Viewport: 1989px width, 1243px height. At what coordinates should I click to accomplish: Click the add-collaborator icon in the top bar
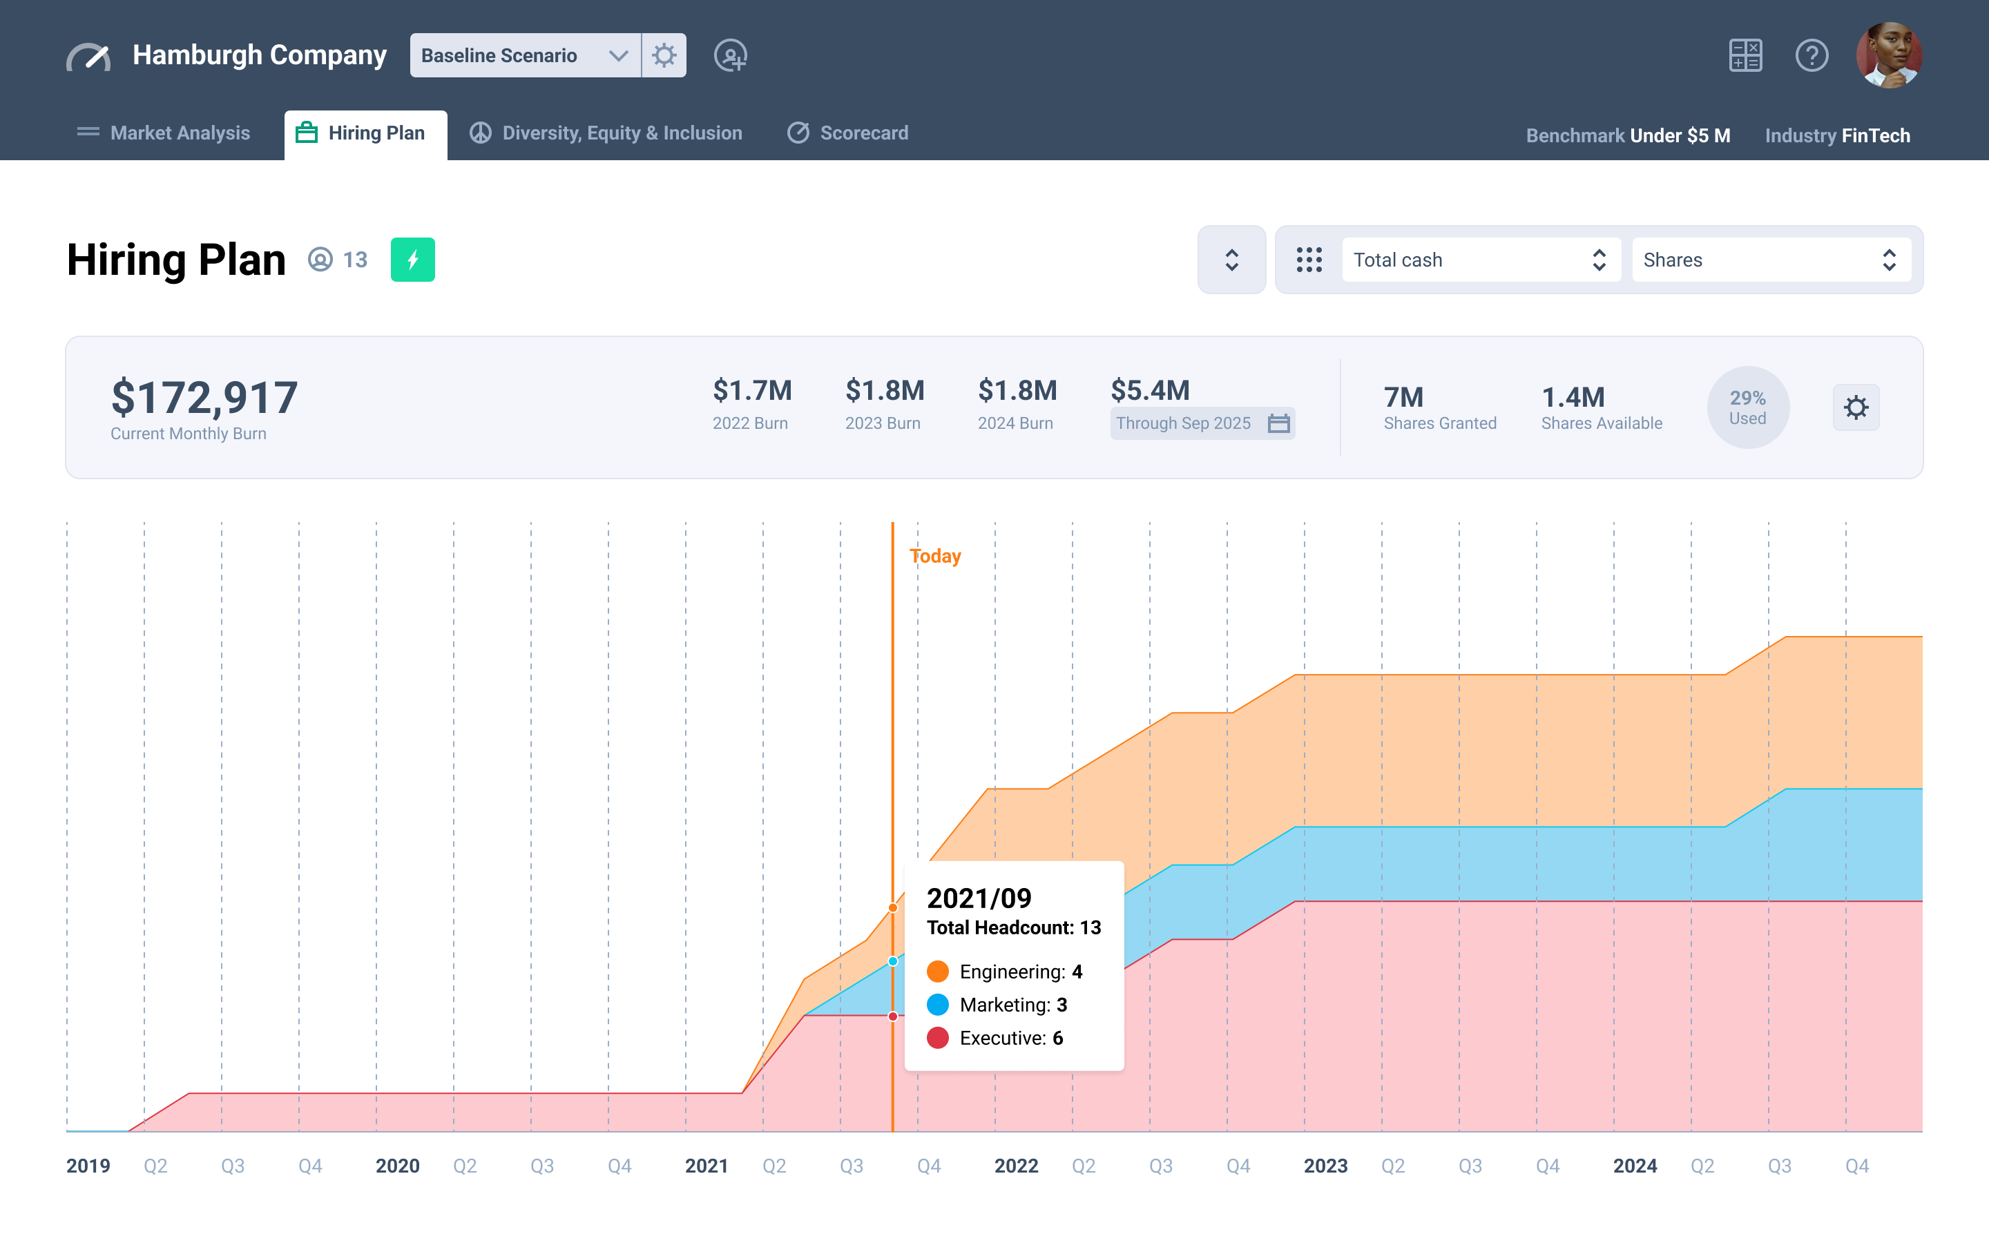click(731, 56)
